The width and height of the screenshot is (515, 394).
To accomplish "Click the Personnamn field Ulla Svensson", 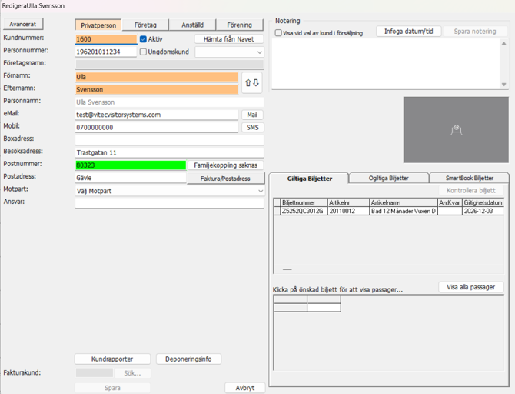I will [x=169, y=102].
